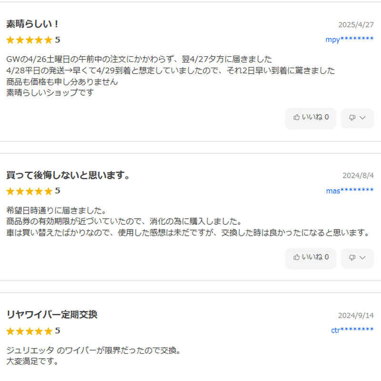Expand the chevron beside thumbs-down in mas's review
381x381 pixels.
[x=362, y=258]
